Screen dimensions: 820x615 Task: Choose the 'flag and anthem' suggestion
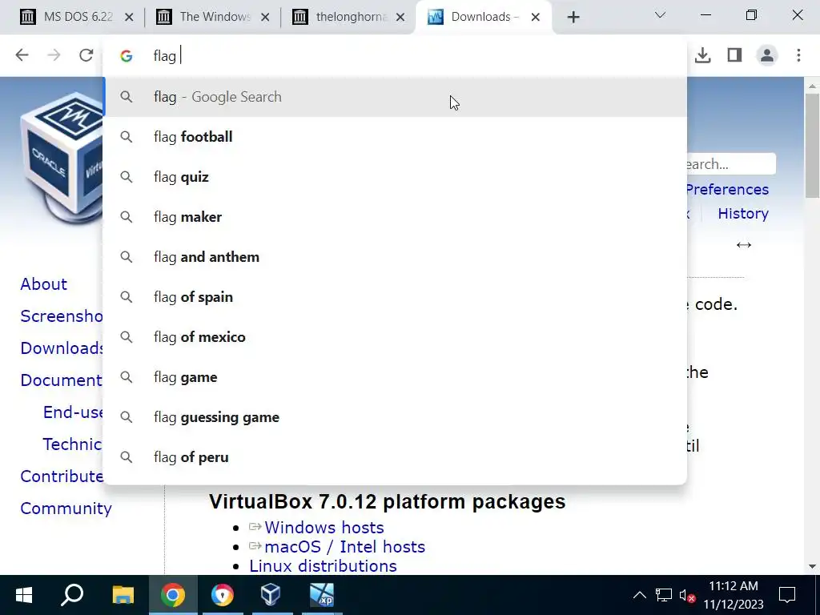pos(396,257)
